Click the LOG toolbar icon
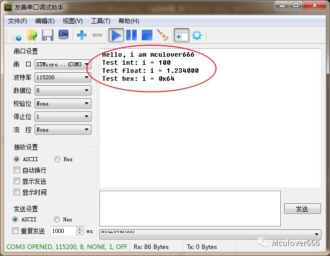 (x=63, y=35)
